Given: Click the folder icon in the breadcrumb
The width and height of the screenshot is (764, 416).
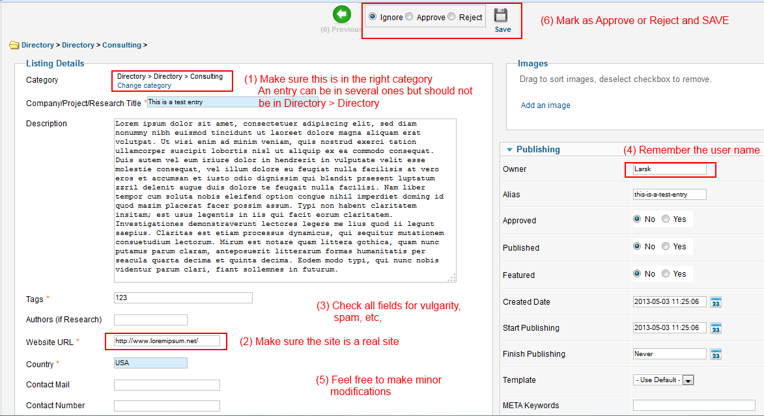Looking at the screenshot, I should pos(14,46).
